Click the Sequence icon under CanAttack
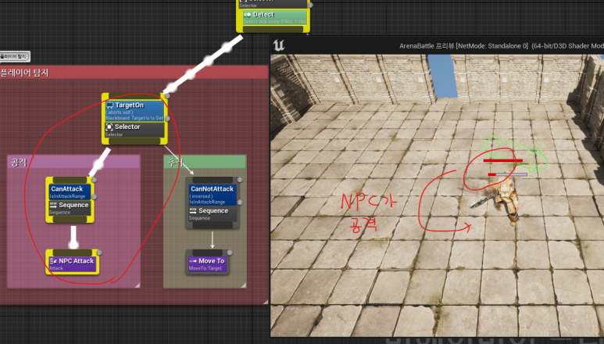Image resolution: width=604 pixels, height=344 pixels. (x=53, y=205)
